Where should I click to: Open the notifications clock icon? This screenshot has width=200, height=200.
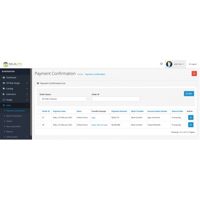pyautogui.click(x=161, y=64)
